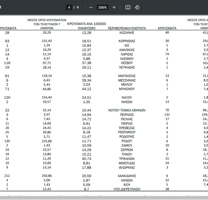Click the value 225,86 in the averages column
The width and height of the screenshot is (208, 200).
pos(47,141)
